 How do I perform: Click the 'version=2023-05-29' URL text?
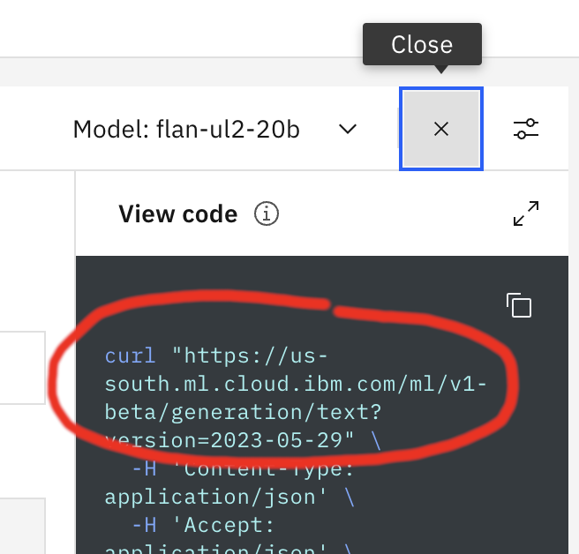pos(229,440)
